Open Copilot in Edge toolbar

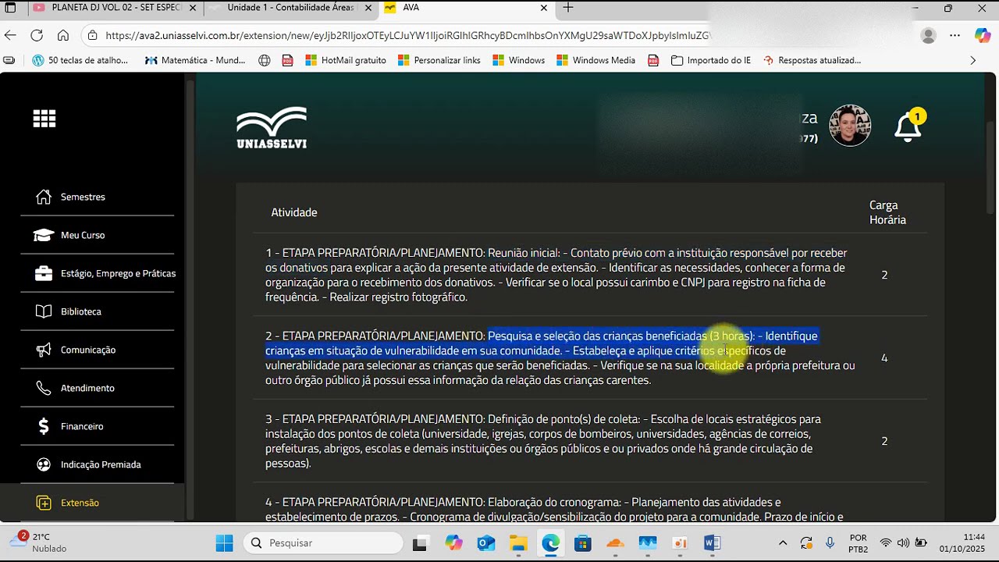(x=983, y=35)
